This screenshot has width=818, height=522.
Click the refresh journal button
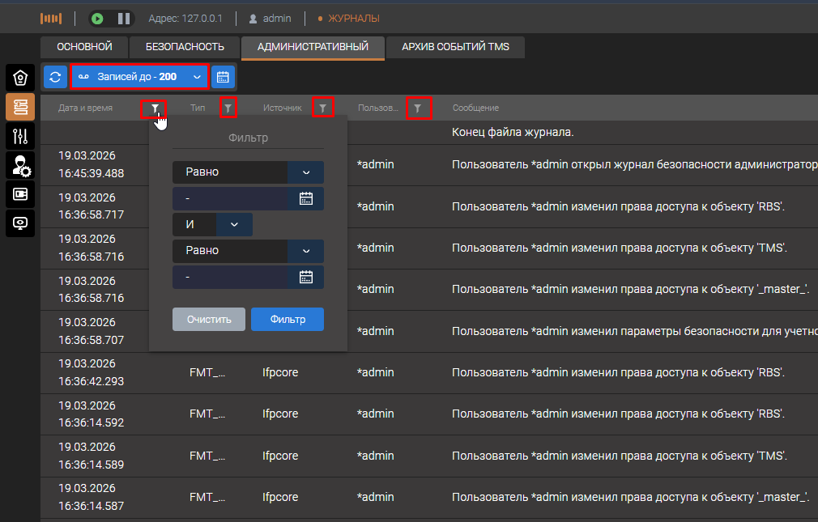(x=55, y=77)
